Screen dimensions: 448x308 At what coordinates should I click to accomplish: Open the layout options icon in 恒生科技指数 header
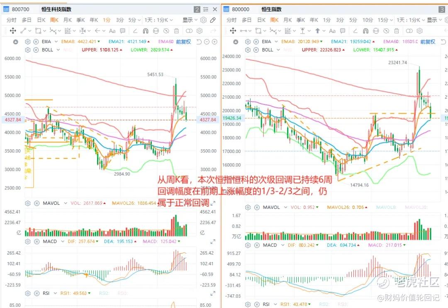(x=206, y=10)
